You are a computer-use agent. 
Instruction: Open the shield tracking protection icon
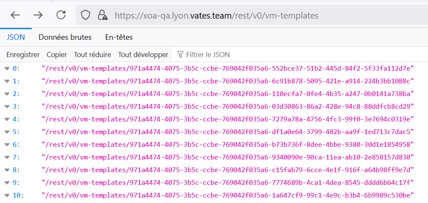tap(86, 15)
